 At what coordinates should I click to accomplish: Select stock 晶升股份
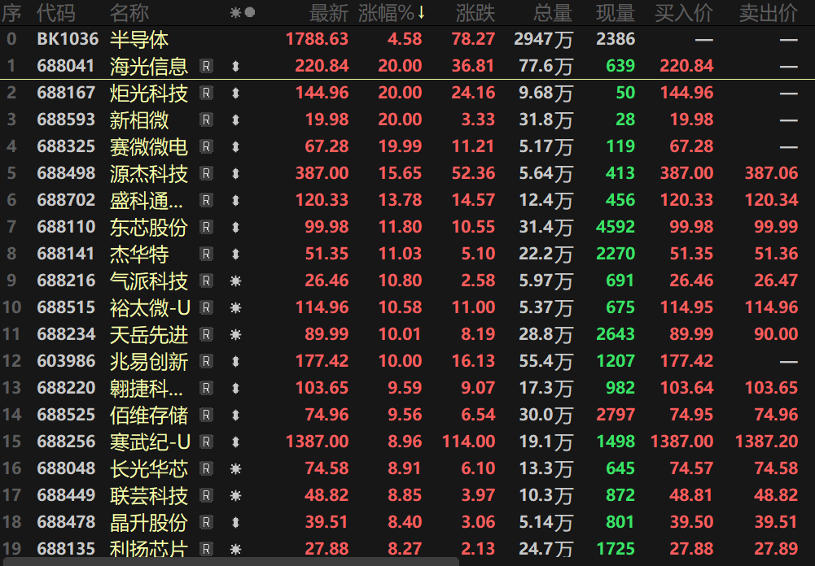click(149, 522)
